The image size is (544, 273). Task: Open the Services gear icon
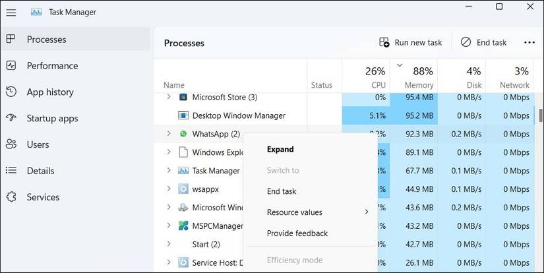click(x=11, y=197)
